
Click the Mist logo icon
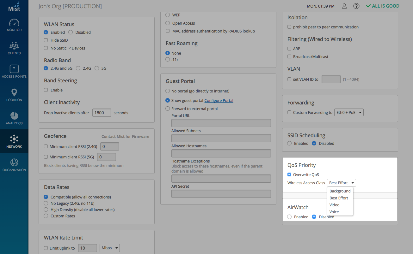pos(14,7)
